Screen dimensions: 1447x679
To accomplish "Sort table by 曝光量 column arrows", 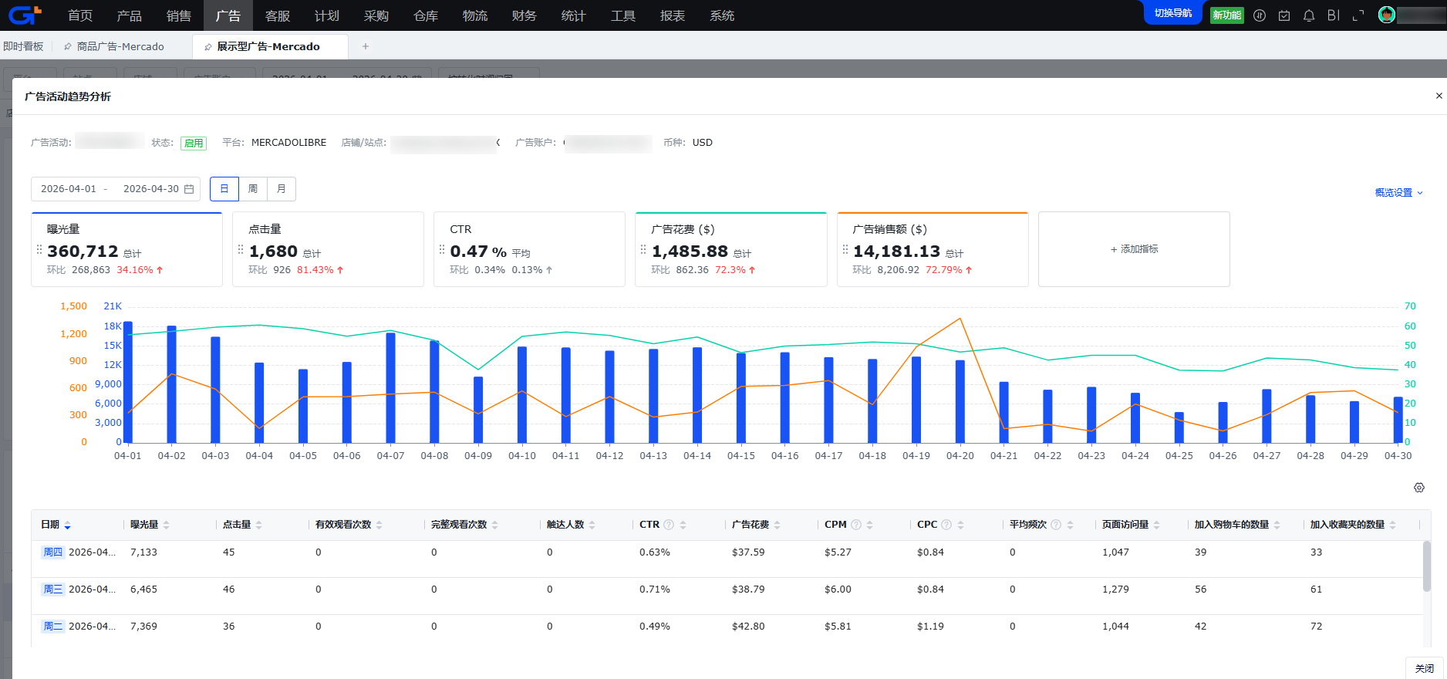I will (167, 525).
